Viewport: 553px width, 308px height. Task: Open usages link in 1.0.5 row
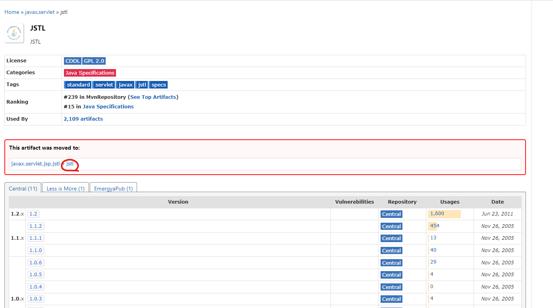click(x=432, y=274)
